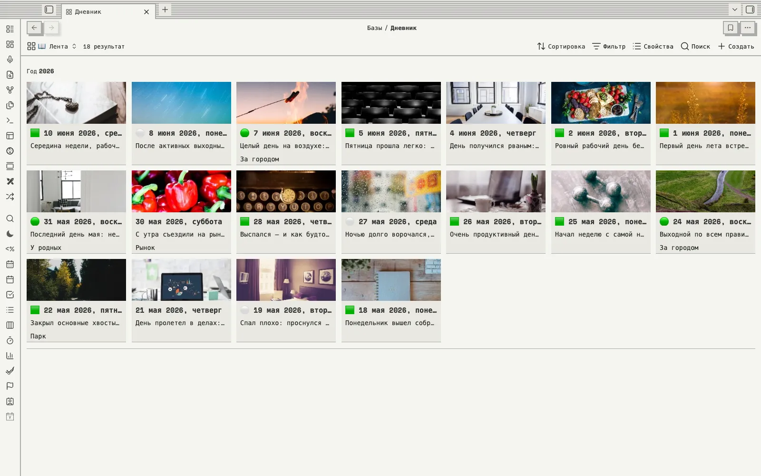The width and height of the screenshot is (761, 476).
Task: Toggle dark mode with the moon icon
Action: 10,234
